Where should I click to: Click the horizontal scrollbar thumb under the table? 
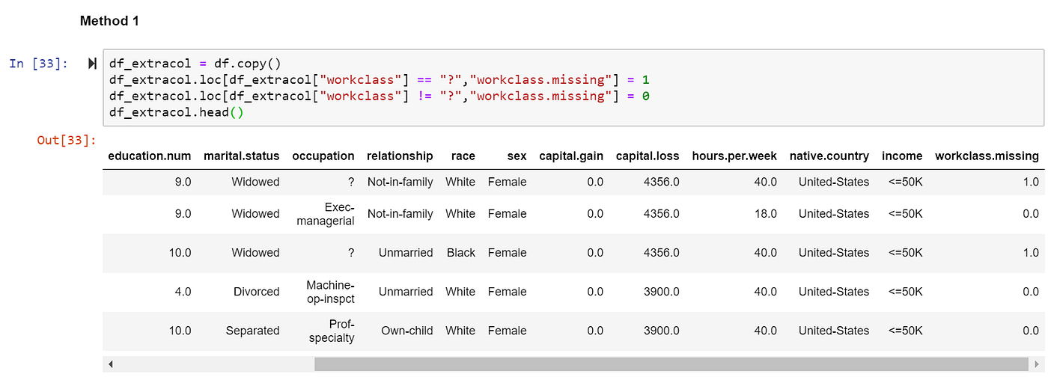pos(671,364)
